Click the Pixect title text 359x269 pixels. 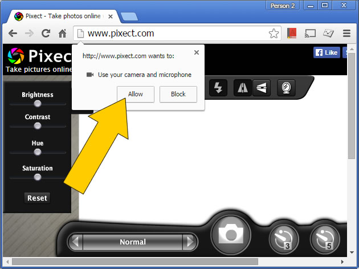coord(50,56)
